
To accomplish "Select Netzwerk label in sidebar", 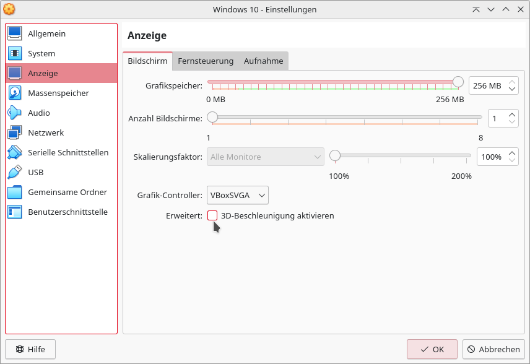I will coord(46,132).
